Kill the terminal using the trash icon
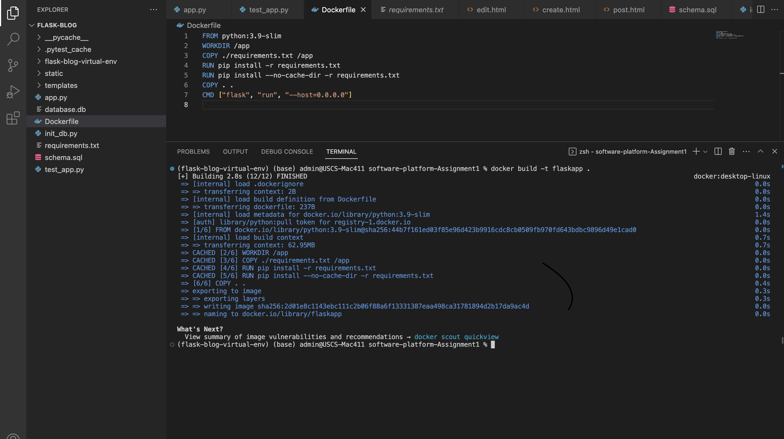The height and width of the screenshot is (439, 784). point(731,151)
